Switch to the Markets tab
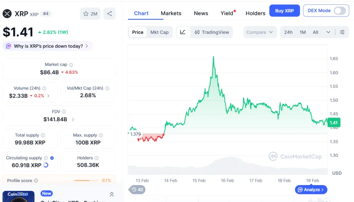This screenshot has width=354, height=202. tap(171, 13)
